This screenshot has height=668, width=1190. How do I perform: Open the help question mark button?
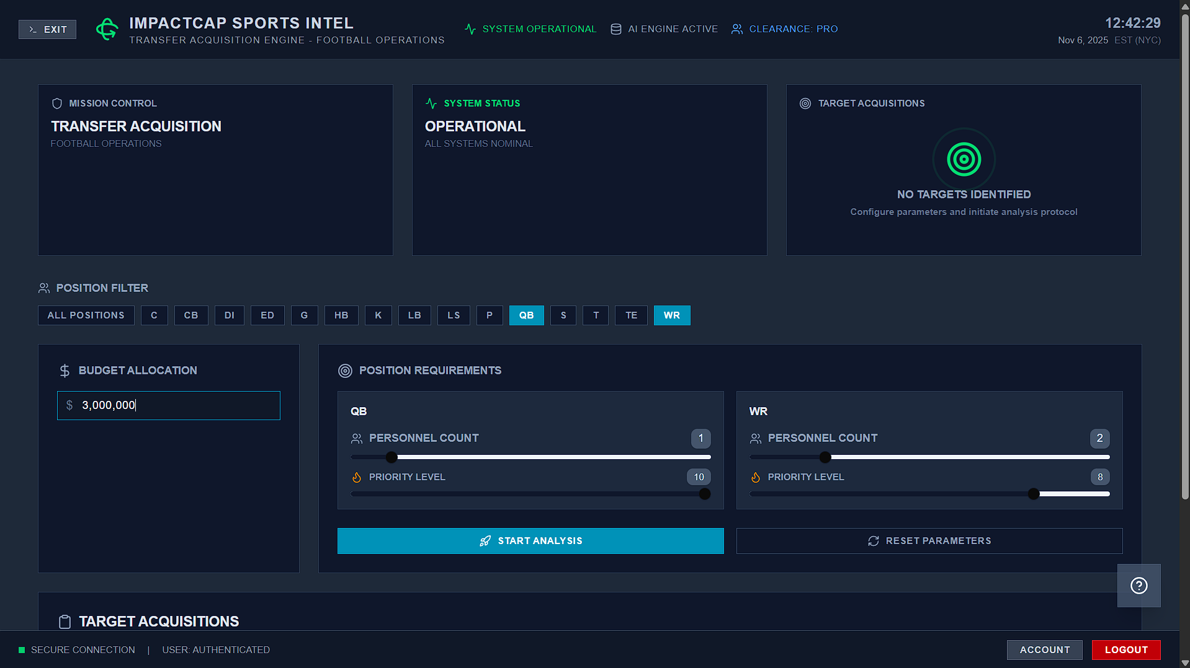pos(1139,585)
